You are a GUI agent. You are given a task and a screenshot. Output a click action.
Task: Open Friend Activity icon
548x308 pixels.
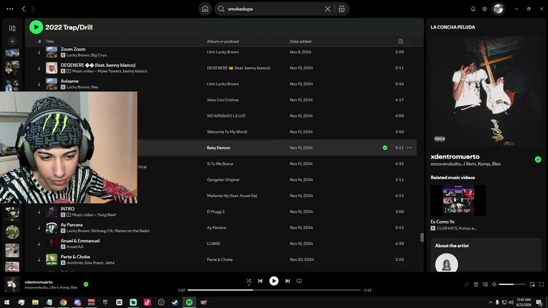click(485, 9)
